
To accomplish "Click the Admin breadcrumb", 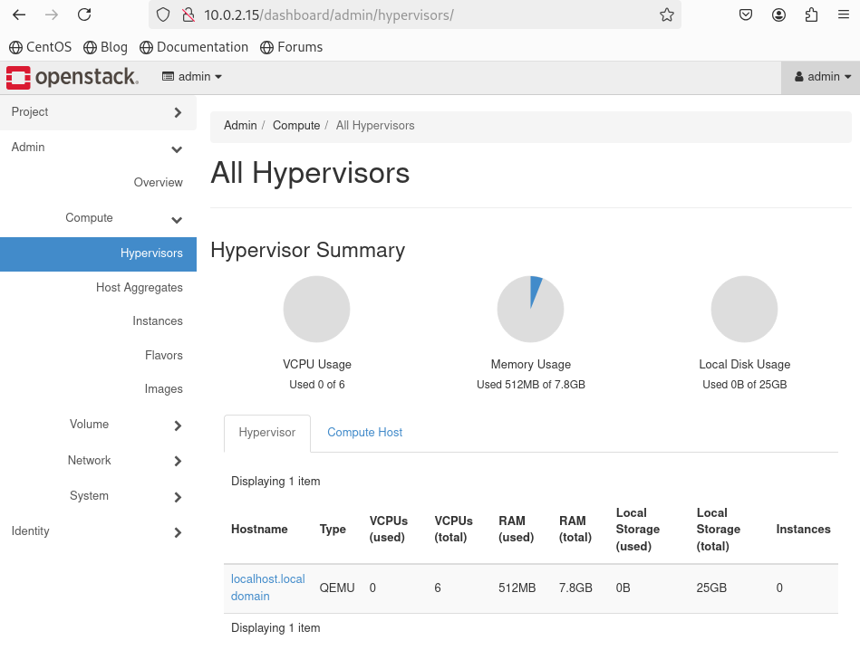I will pyautogui.click(x=240, y=126).
